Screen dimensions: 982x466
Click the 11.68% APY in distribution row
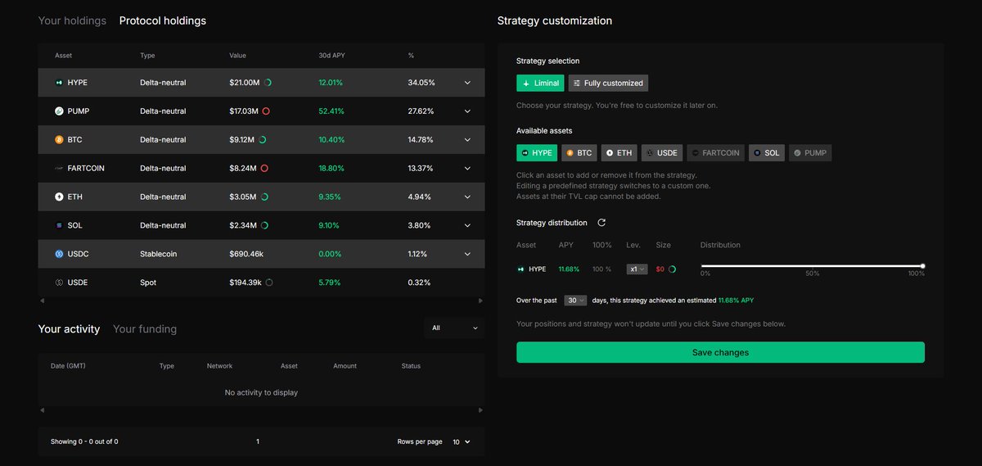(x=568, y=269)
